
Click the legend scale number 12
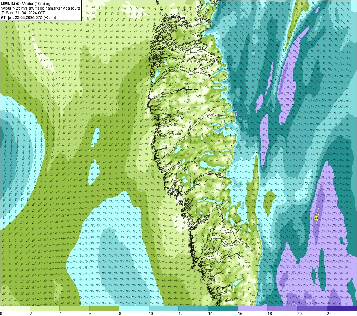pyautogui.click(x=181, y=314)
